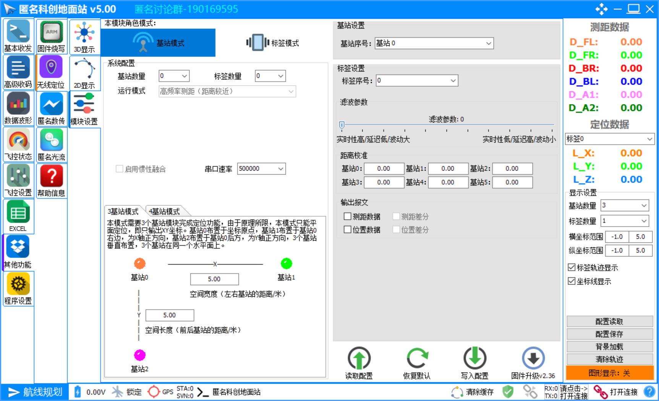Open the 标签0 dropdown under 定位数据
Screen dimensions: 659x401
coord(609,139)
